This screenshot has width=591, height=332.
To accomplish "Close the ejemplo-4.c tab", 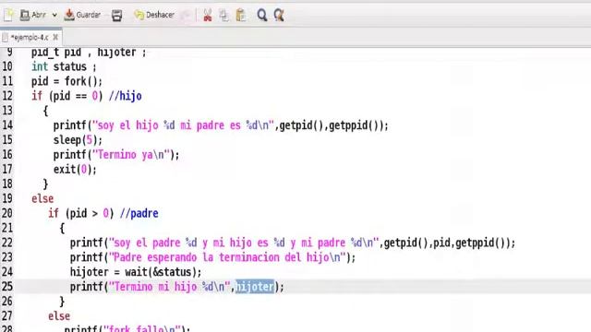I will tap(55, 37).
